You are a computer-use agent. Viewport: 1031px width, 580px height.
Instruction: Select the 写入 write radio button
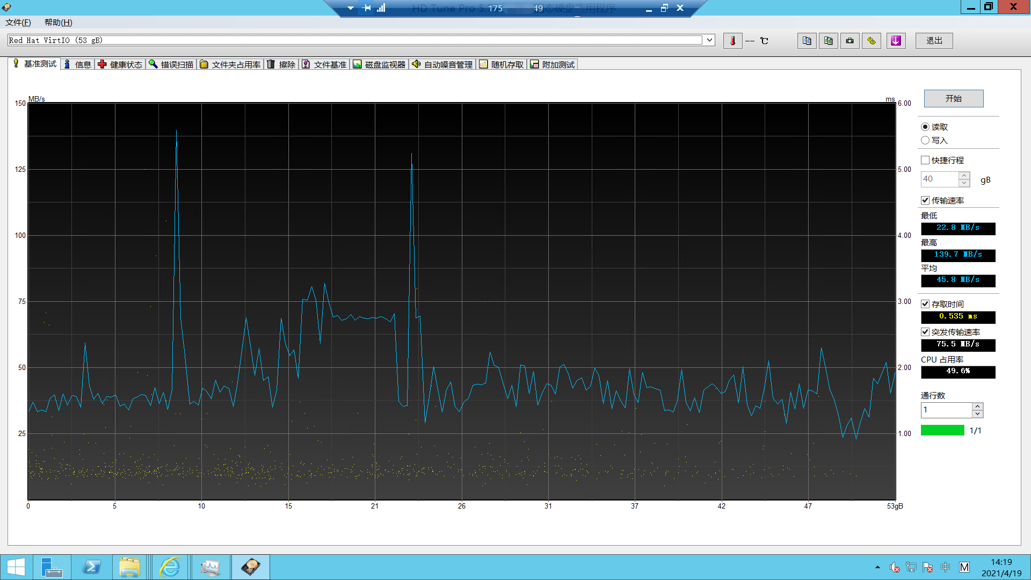click(925, 140)
